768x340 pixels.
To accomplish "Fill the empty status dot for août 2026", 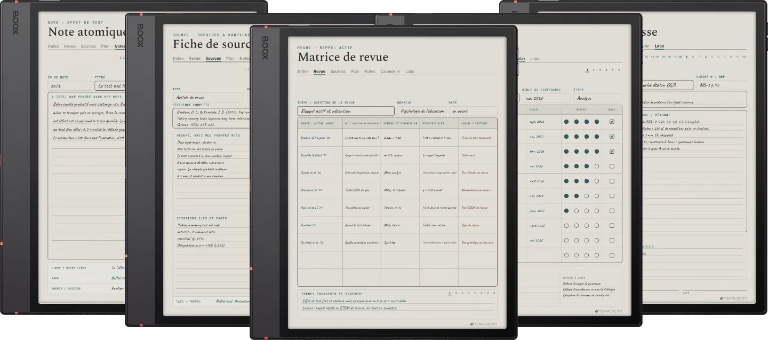I will (x=597, y=181).
